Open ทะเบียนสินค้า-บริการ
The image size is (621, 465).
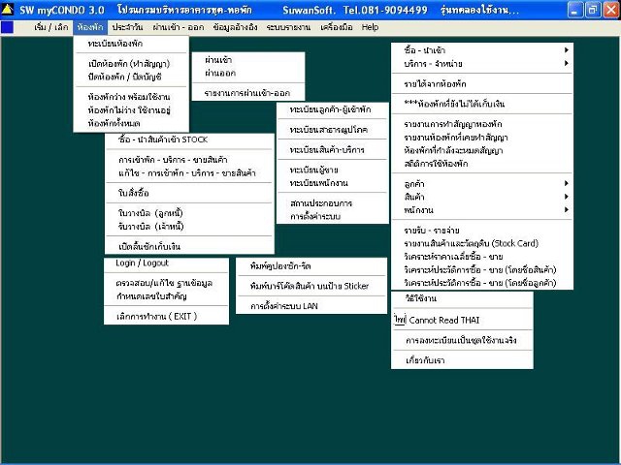332,150
